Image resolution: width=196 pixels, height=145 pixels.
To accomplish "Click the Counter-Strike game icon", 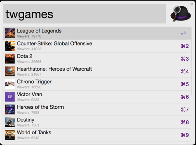I will [10, 46].
